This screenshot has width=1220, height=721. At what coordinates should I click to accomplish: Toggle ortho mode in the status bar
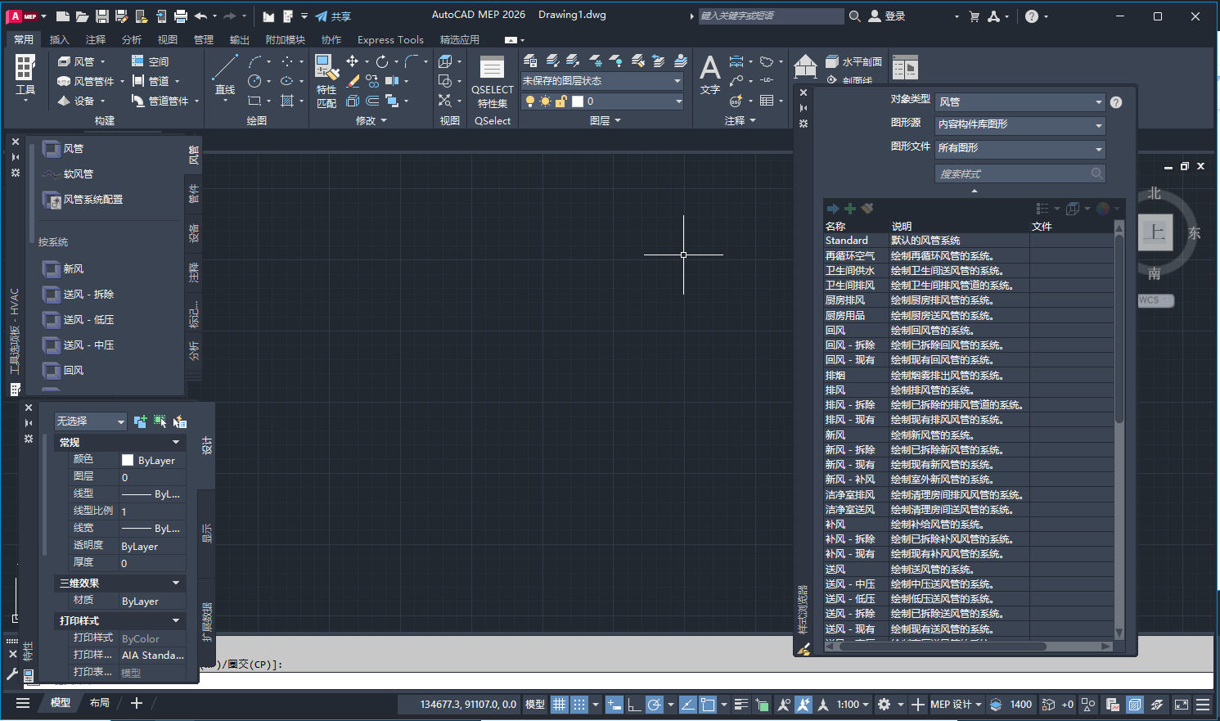633,704
